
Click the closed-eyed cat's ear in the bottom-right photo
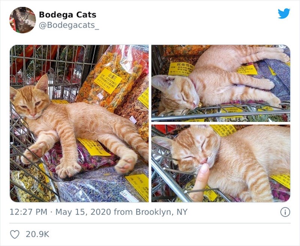(x=162, y=142)
